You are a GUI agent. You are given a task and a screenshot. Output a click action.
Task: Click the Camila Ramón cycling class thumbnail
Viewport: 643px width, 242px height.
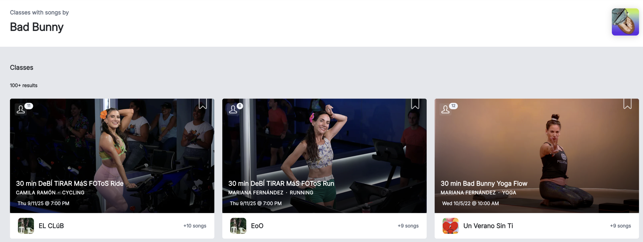(x=112, y=141)
